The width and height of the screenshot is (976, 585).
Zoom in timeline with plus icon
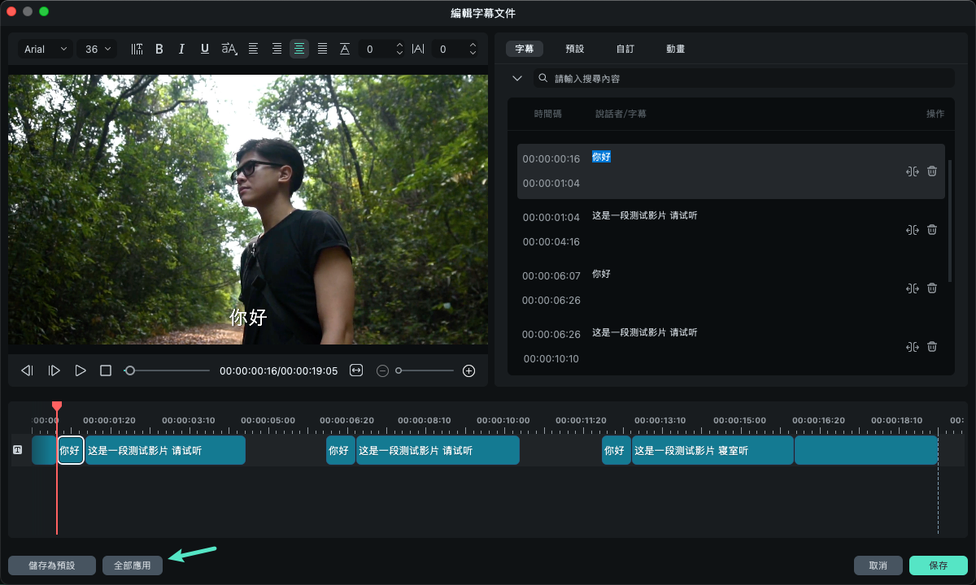coord(468,370)
